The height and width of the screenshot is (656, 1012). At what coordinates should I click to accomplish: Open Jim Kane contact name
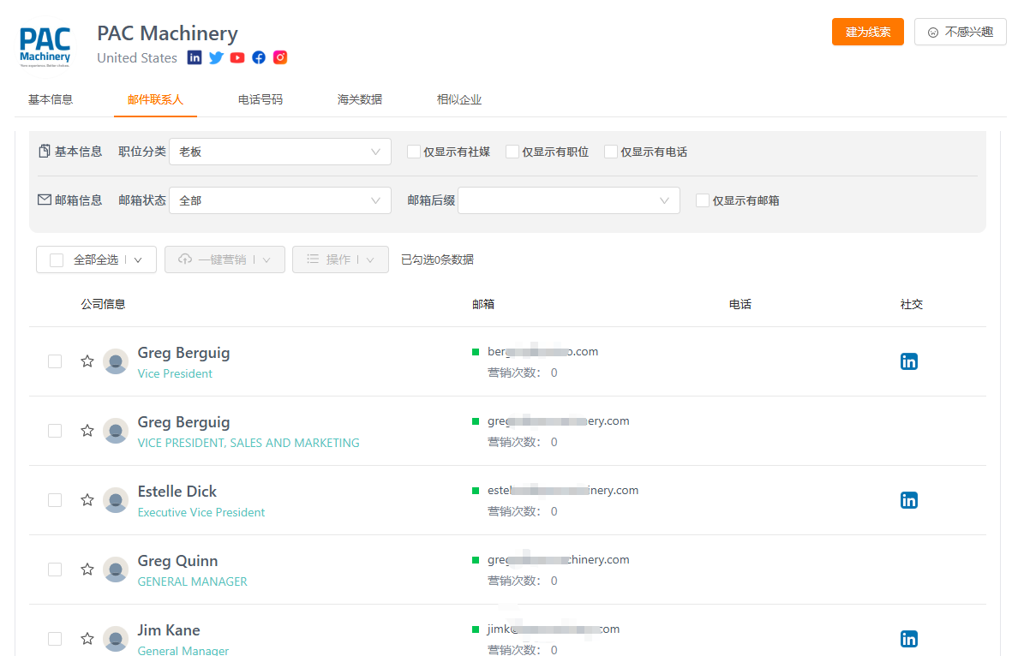pyautogui.click(x=169, y=630)
